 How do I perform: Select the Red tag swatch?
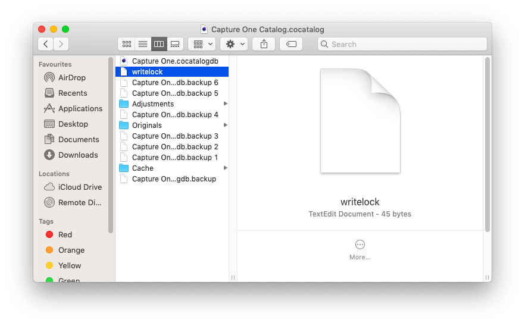[x=49, y=234]
